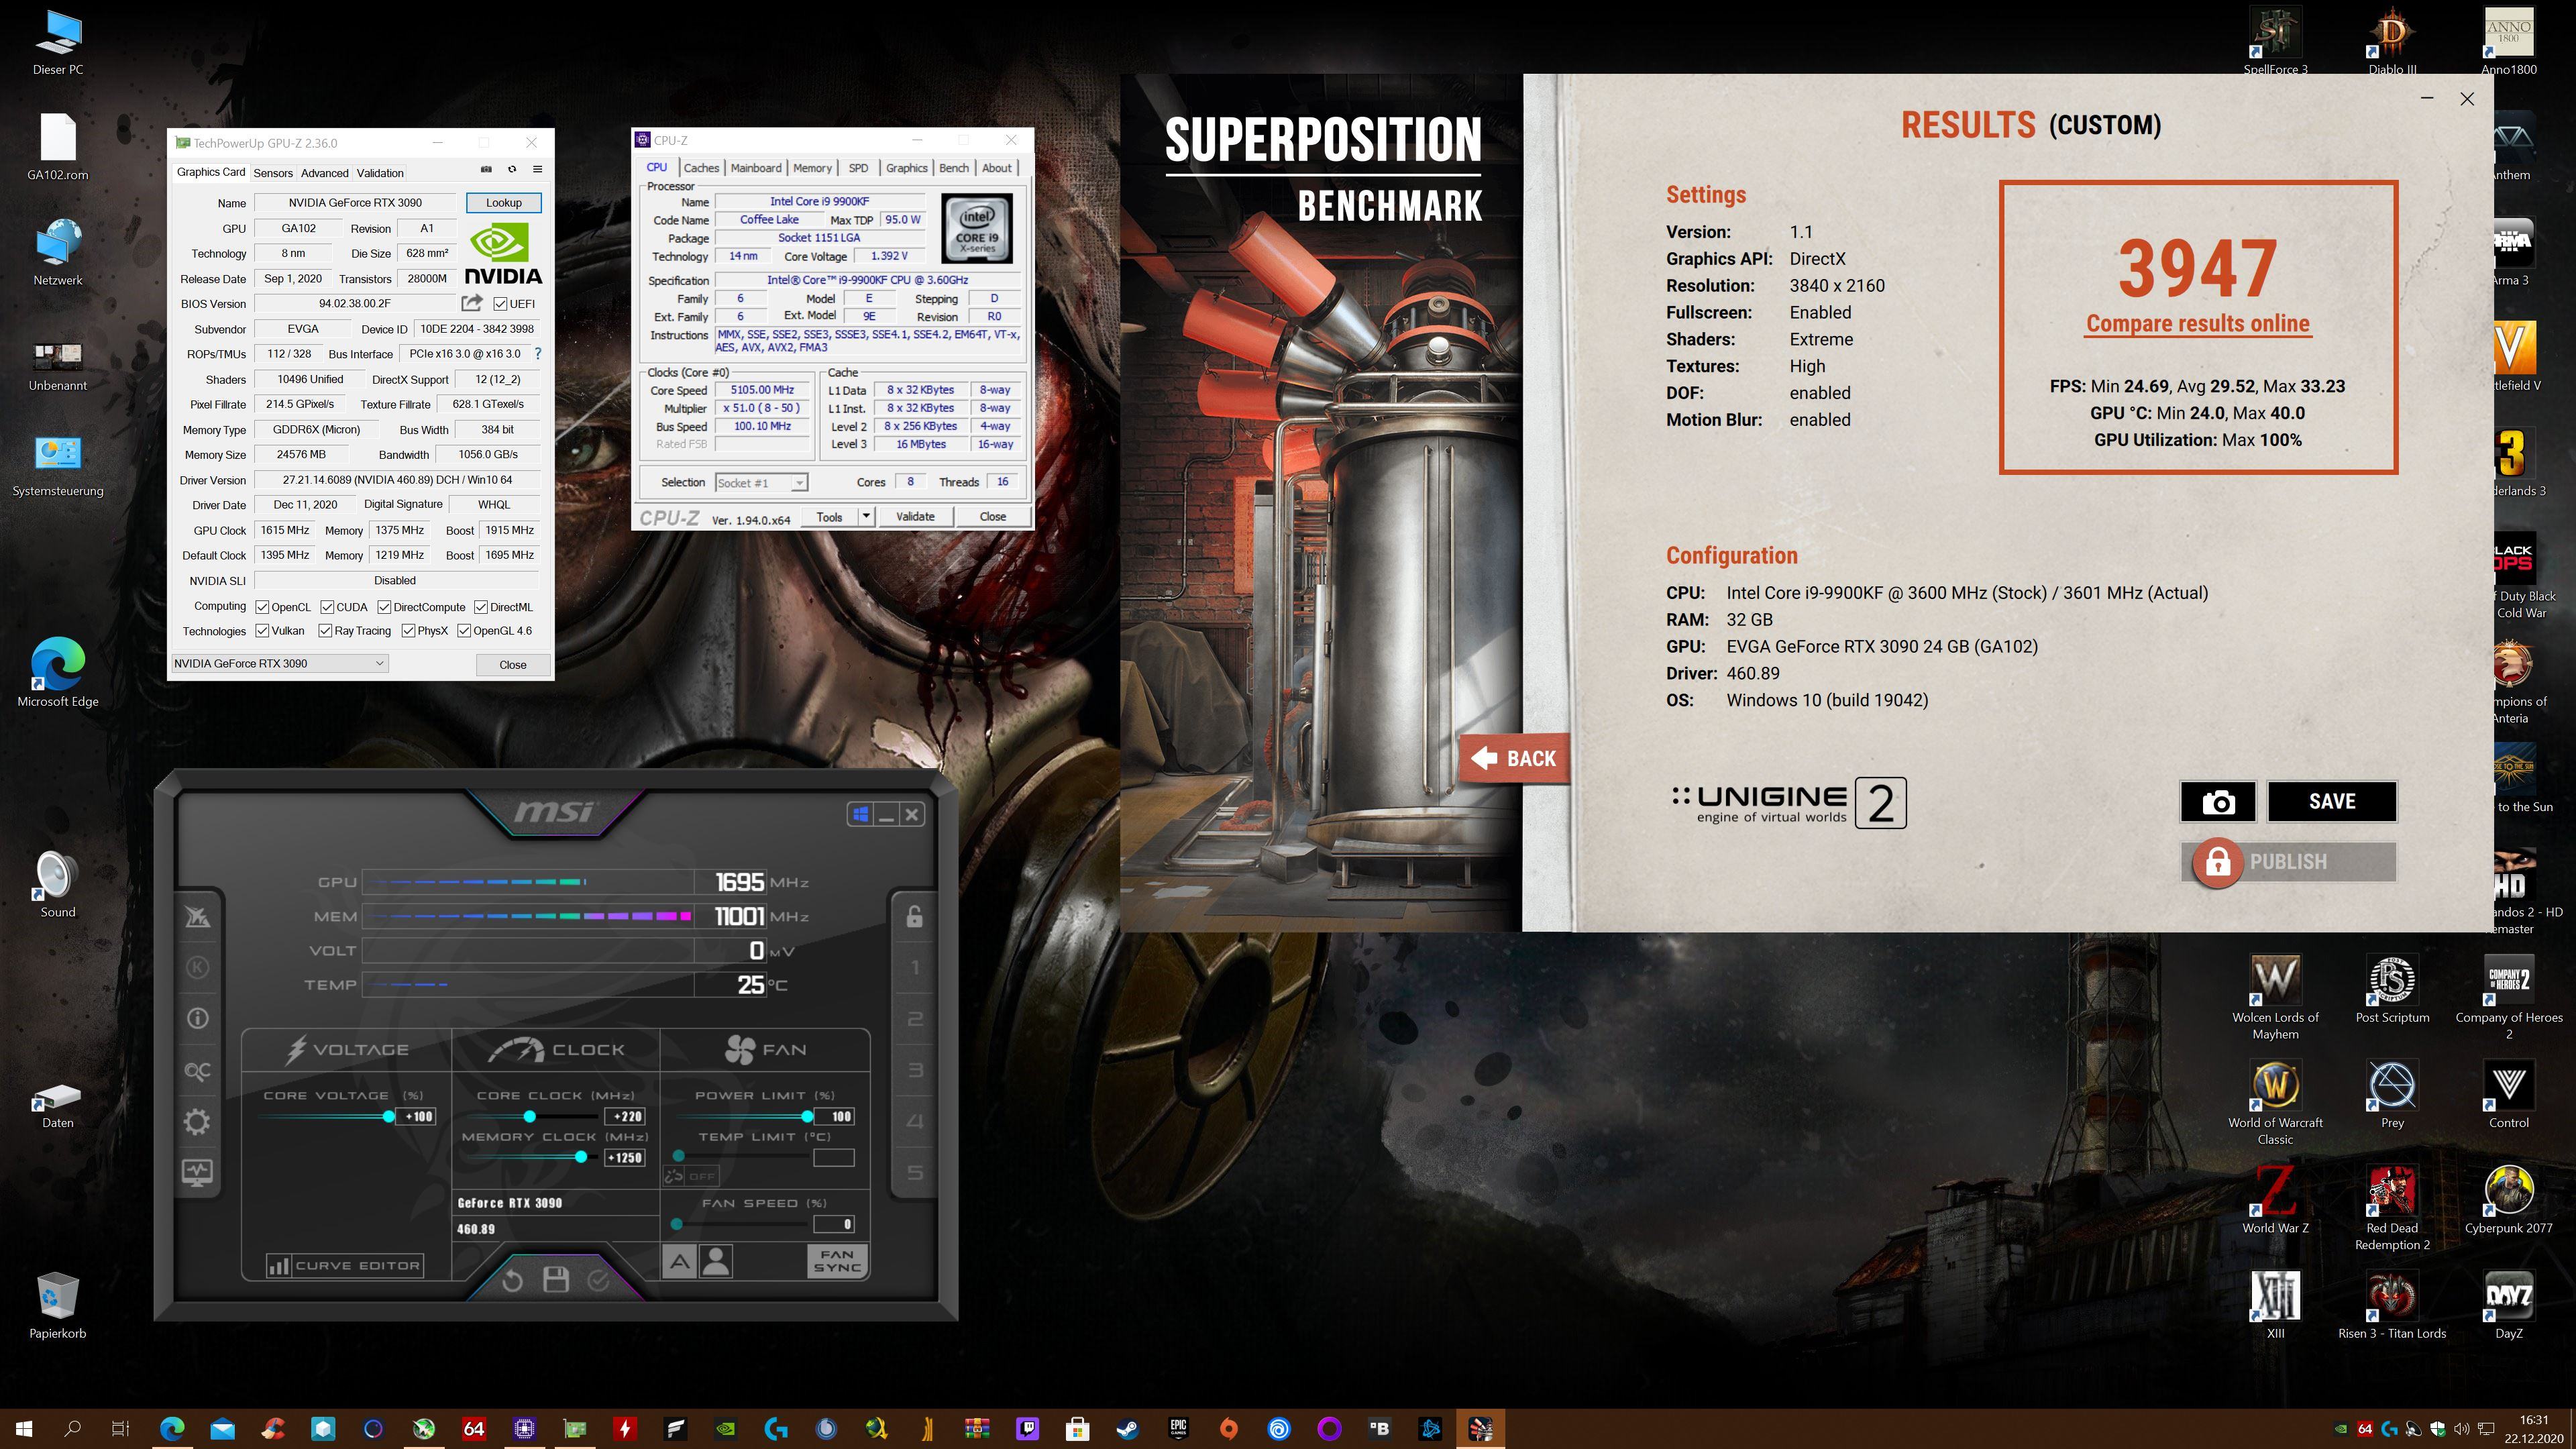Screen dimensions: 2576x1449
Task: Expand the CPU-Z Tools dropdown arrow
Action: tap(866, 516)
